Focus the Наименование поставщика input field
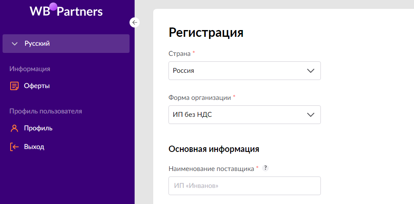The width and height of the screenshot is (414, 204). pyautogui.click(x=245, y=186)
